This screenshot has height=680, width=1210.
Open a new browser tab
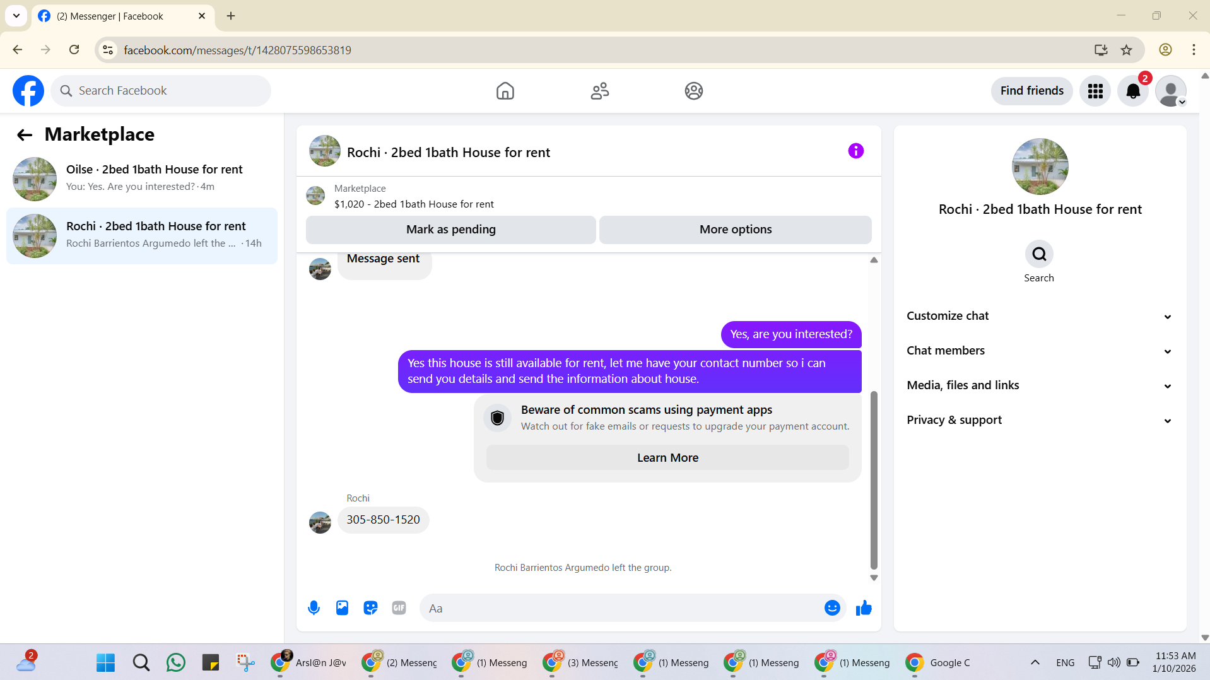tap(231, 16)
